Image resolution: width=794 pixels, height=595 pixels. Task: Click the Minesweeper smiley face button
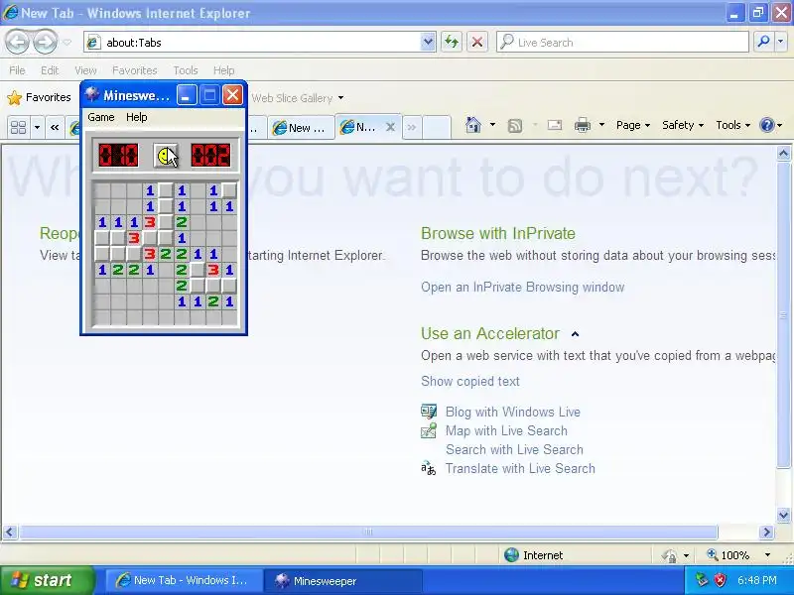click(x=166, y=155)
